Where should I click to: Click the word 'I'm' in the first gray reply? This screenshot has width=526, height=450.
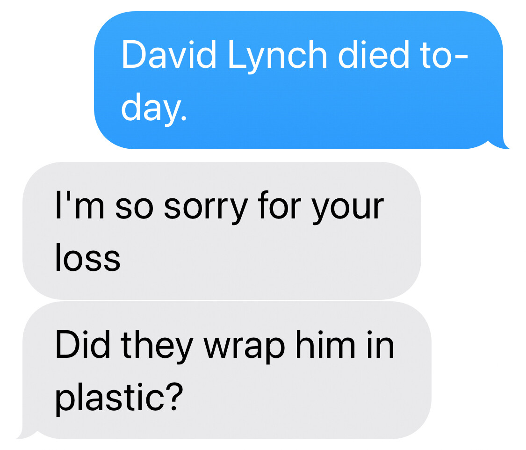pyautogui.click(x=80, y=205)
